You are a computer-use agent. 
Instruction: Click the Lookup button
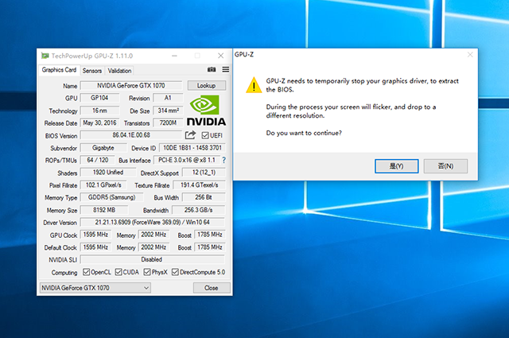pos(207,85)
